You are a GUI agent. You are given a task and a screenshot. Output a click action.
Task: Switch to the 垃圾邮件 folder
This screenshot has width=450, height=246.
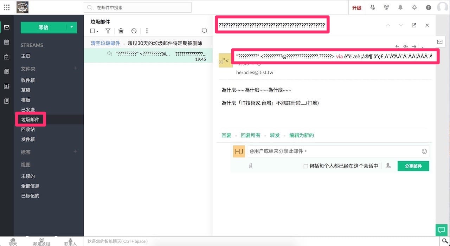(x=30, y=119)
